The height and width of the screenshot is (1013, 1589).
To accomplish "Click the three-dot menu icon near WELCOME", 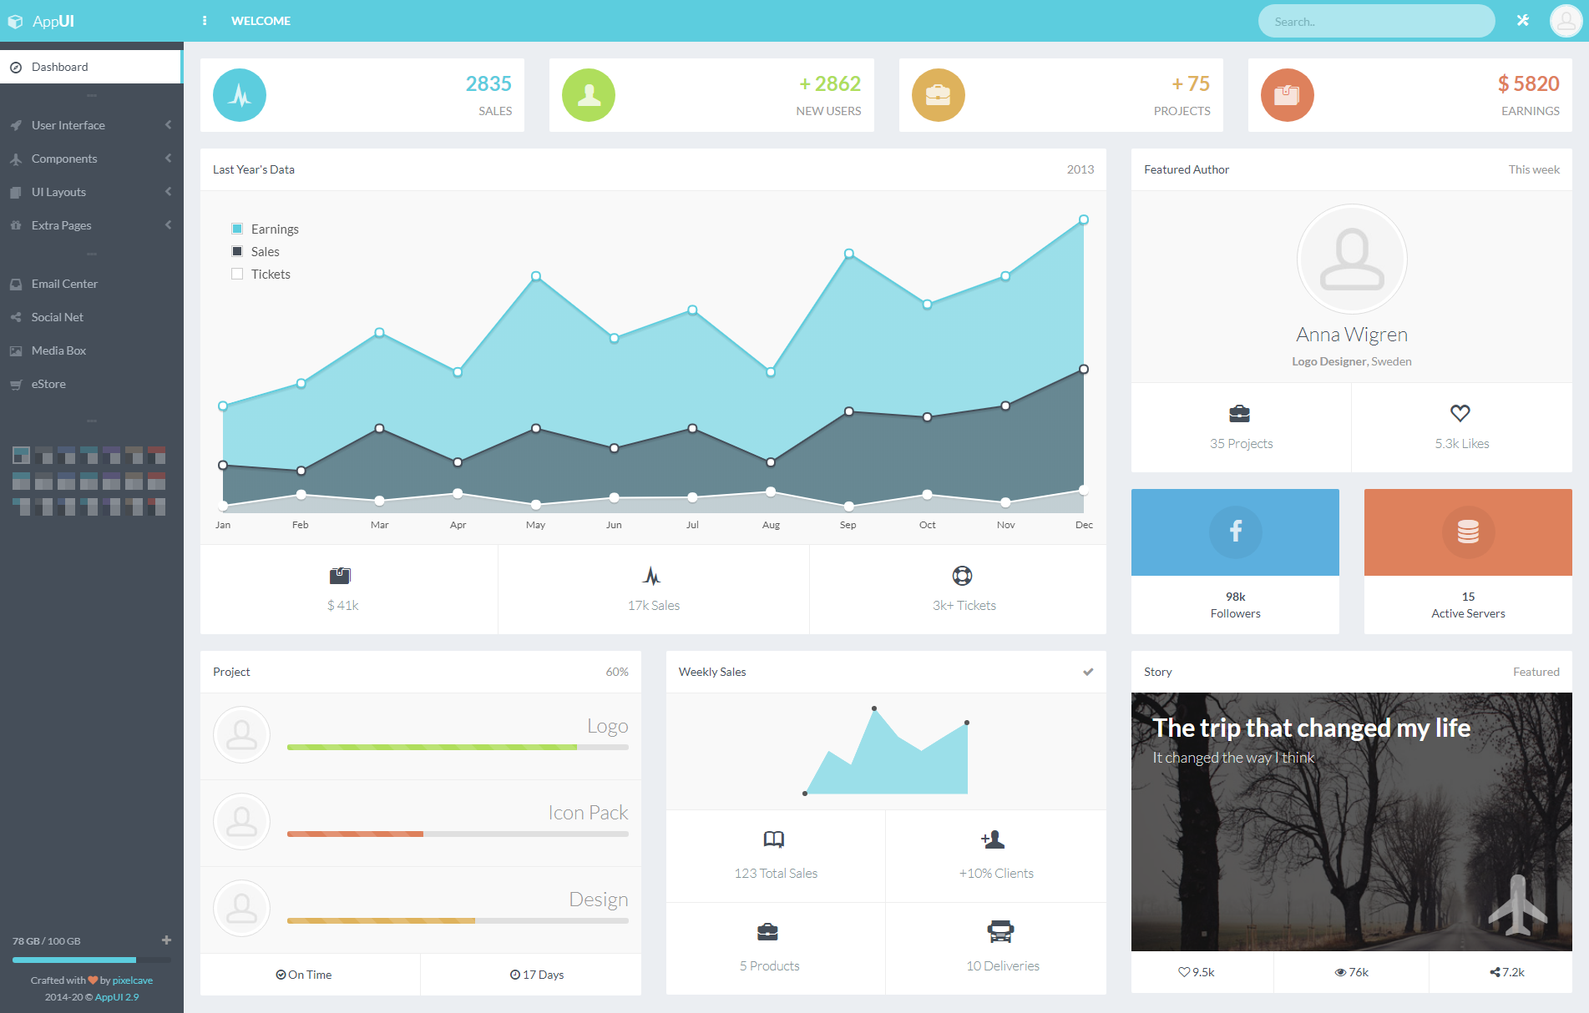I will tap(205, 21).
